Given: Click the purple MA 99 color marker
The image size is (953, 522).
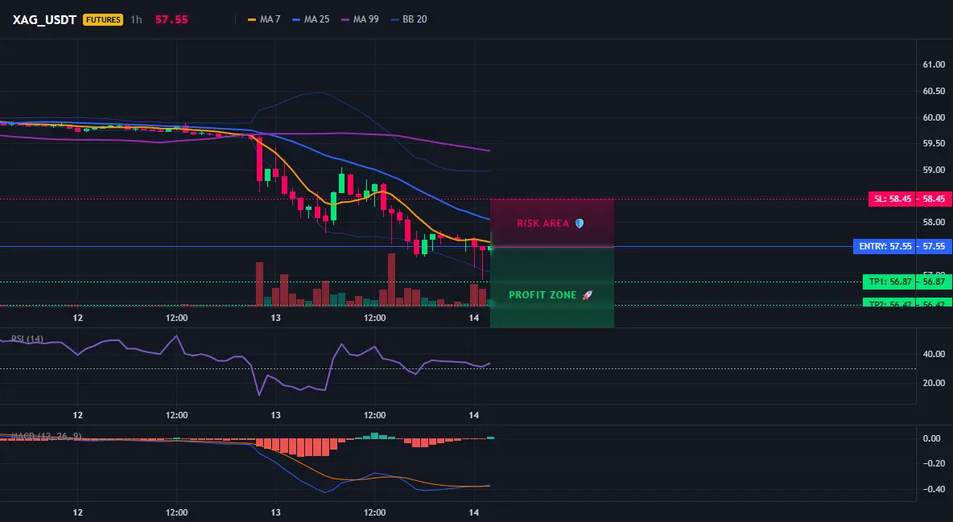Looking at the screenshot, I should (x=346, y=19).
